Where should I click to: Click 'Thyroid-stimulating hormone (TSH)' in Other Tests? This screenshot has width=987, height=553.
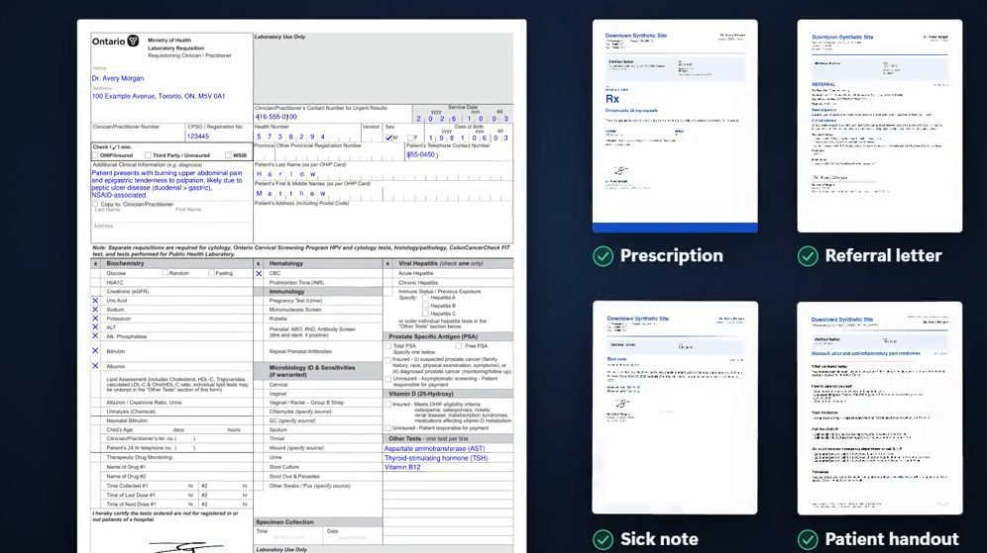coord(436,458)
